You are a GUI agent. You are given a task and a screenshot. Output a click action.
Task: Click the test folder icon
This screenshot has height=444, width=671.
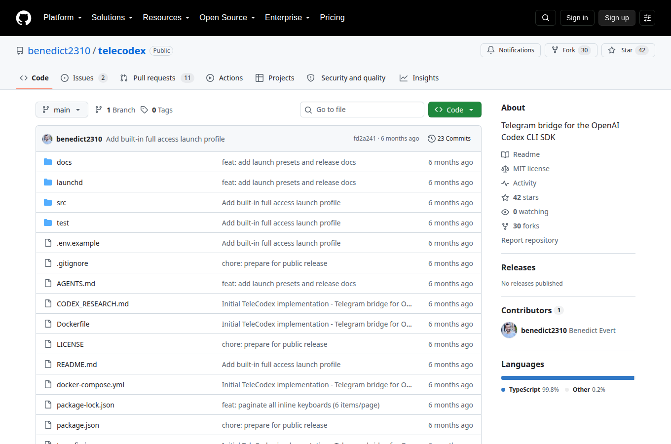point(48,222)
